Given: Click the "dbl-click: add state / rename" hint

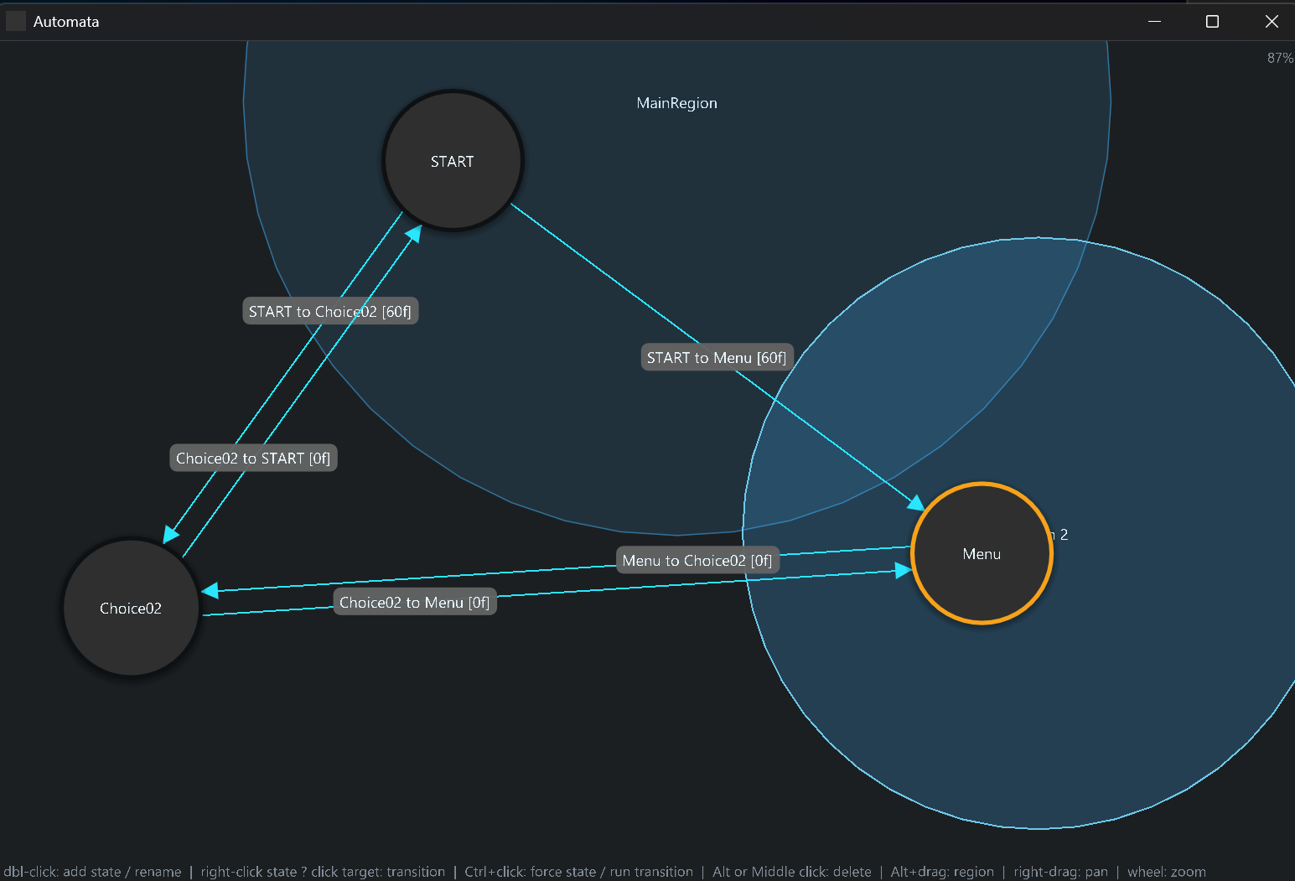Looking at the screenshot, I should pos(92,872).
